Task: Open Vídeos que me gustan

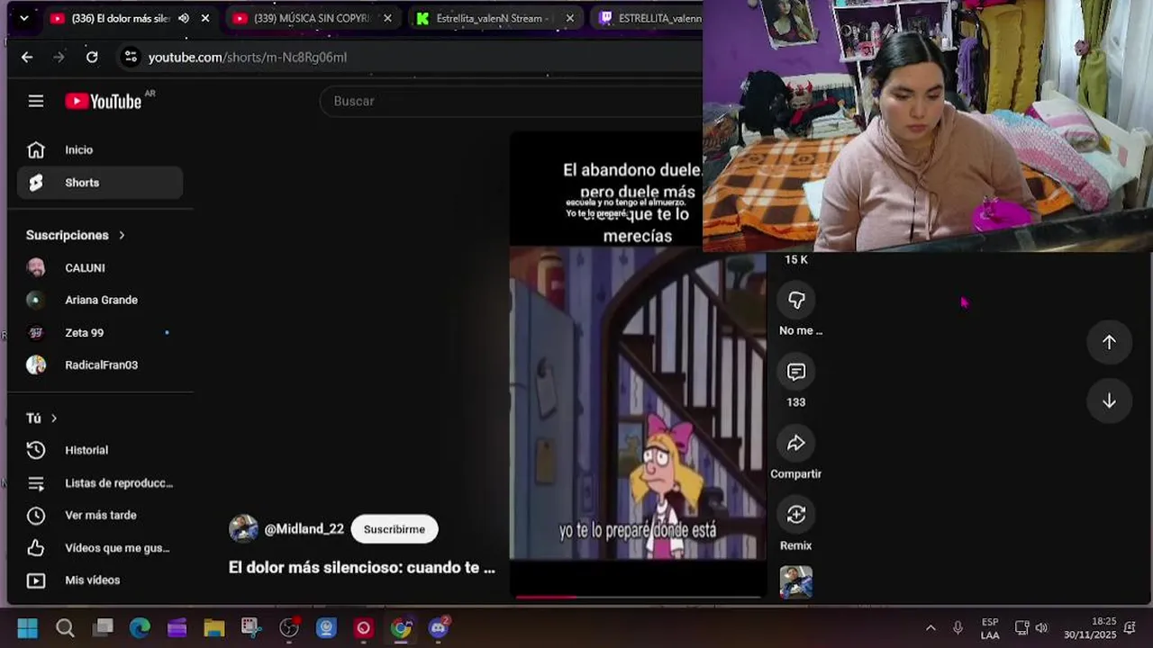Action: [100, 547]
